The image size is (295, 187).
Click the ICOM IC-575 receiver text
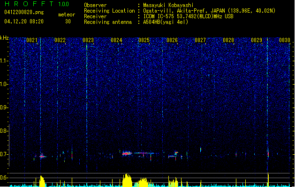[188, 16]
